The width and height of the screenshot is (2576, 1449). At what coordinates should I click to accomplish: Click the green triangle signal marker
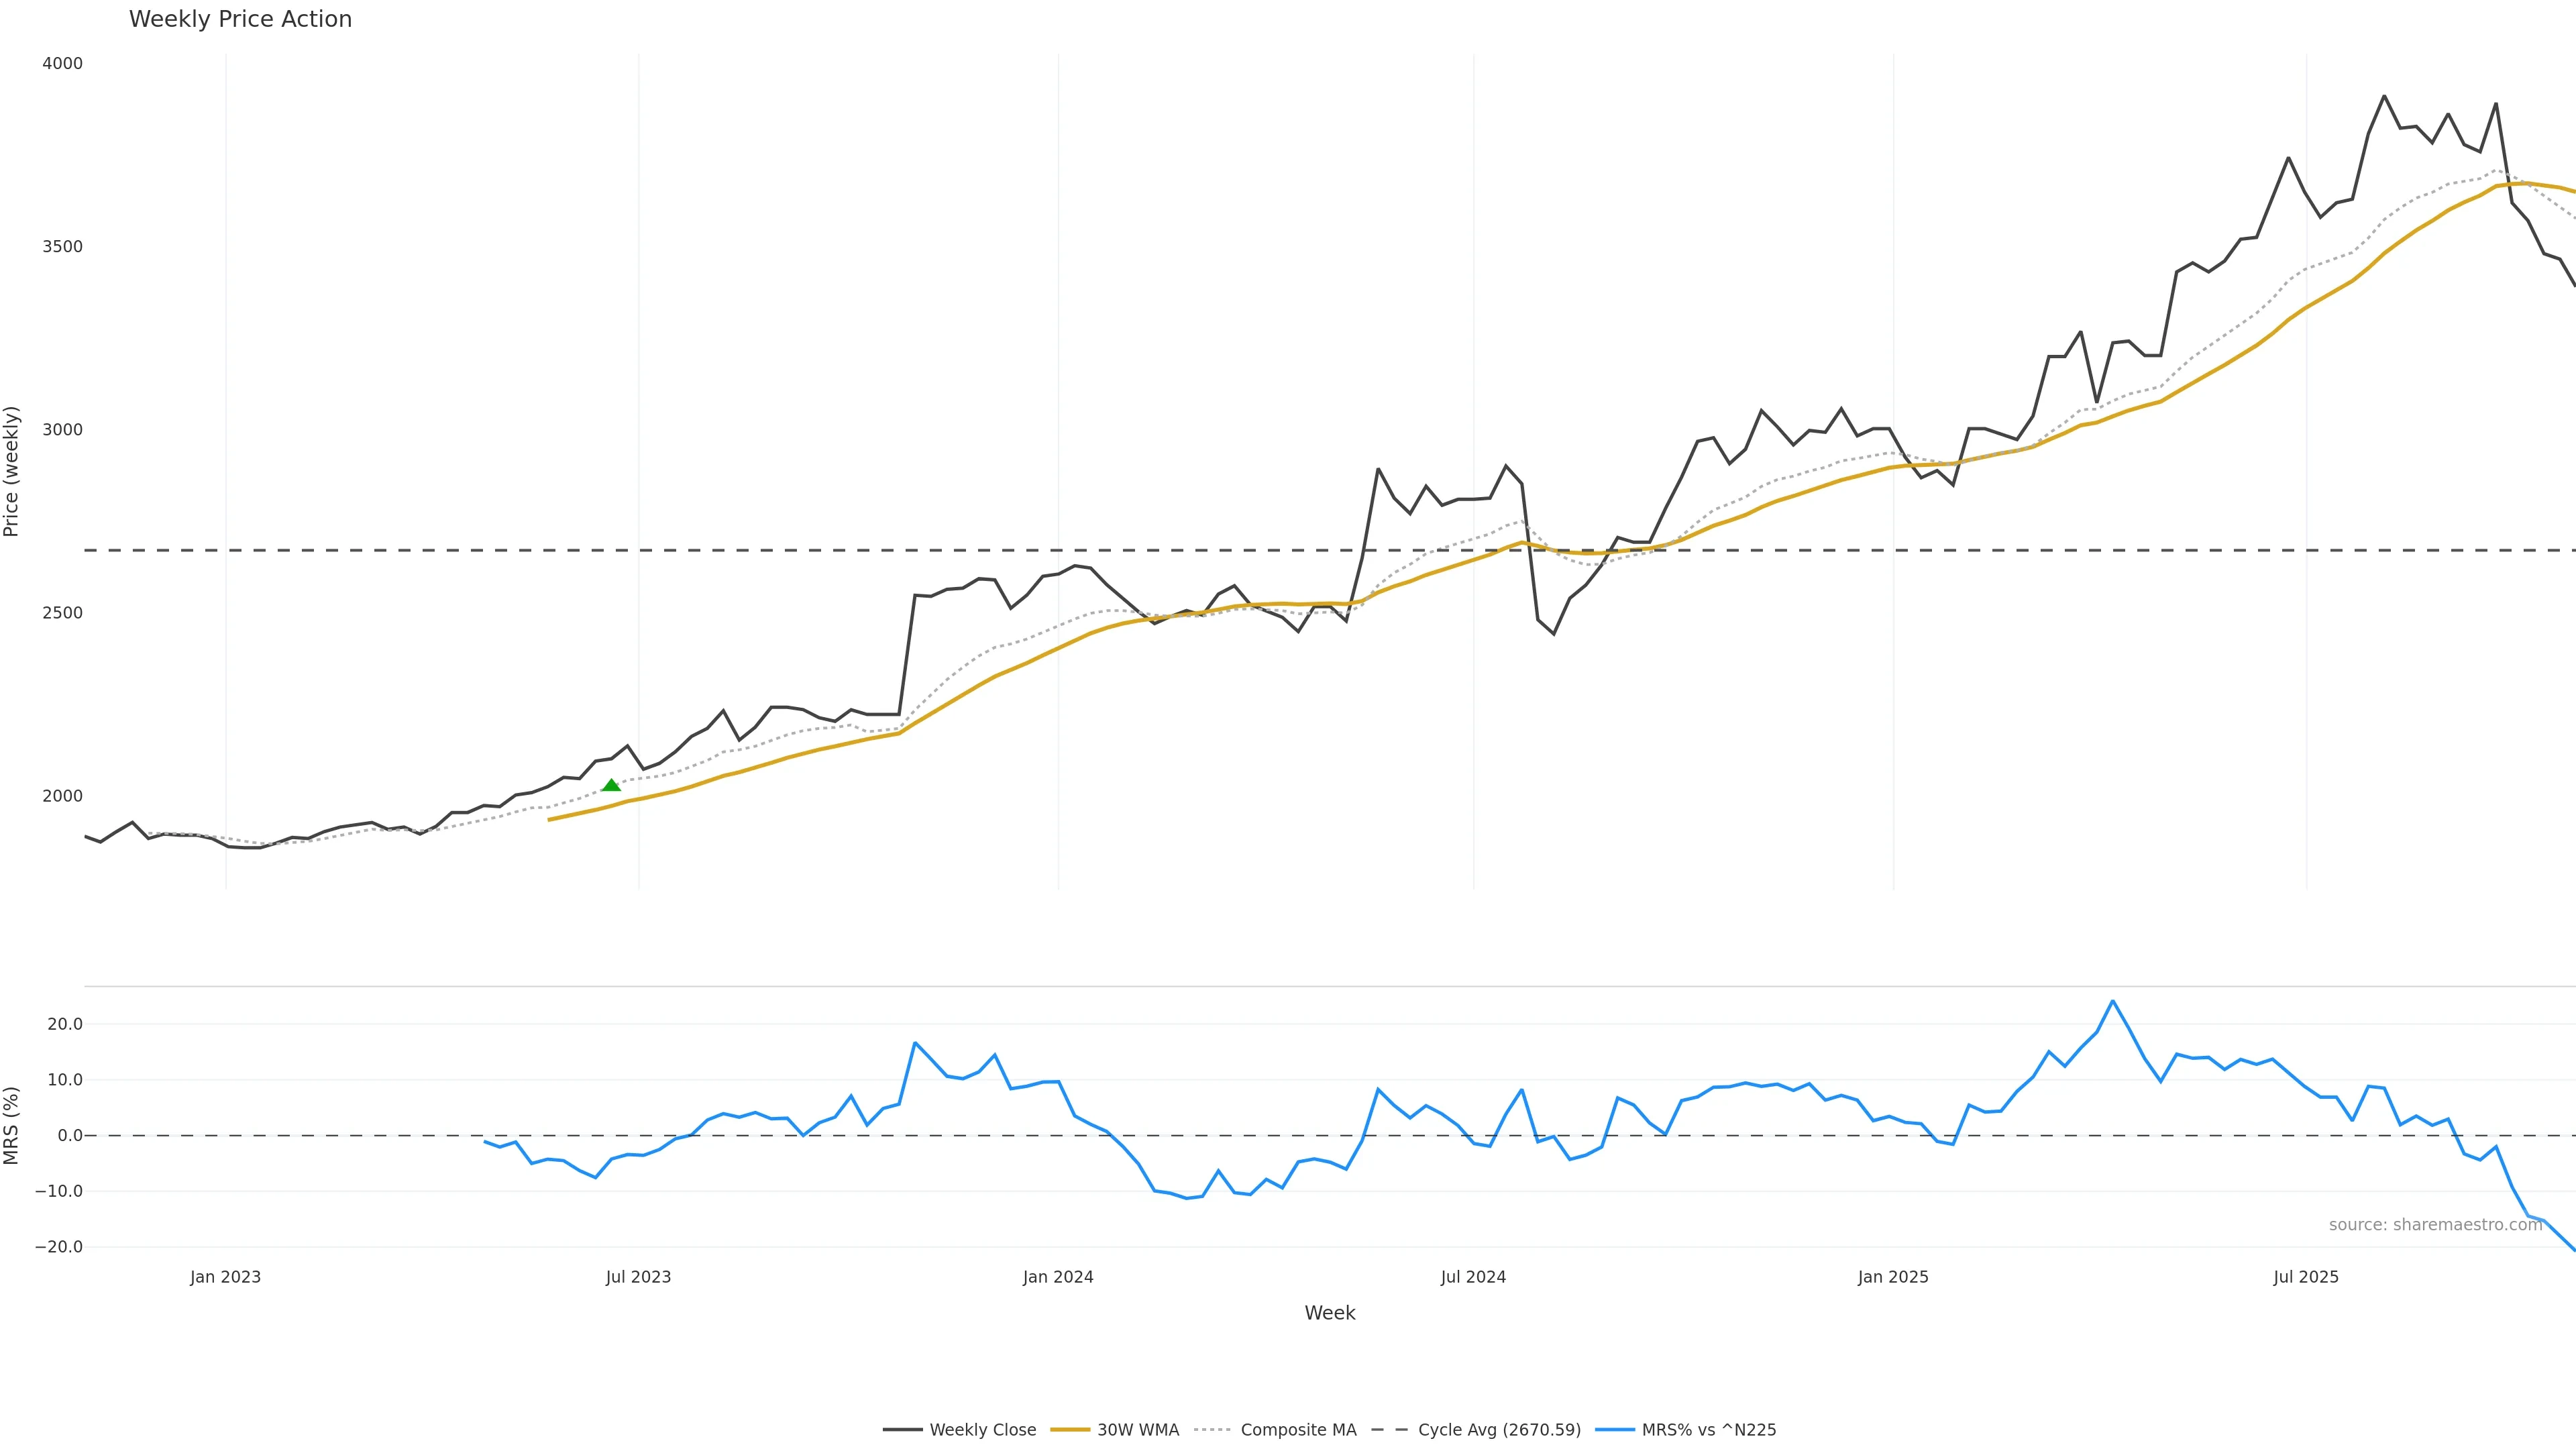point(611,785)
